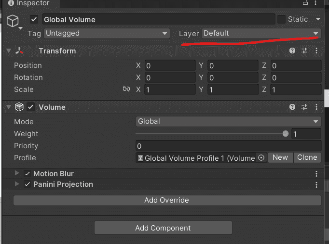Screen dimensions: 329x244
Task: Open the Tag Untagged dropdown
Action: click(107, 34)
